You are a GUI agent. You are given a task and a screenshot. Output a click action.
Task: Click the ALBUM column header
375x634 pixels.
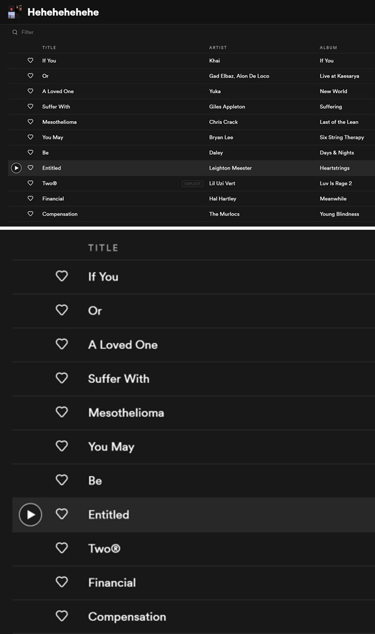(x=328, y=47)
